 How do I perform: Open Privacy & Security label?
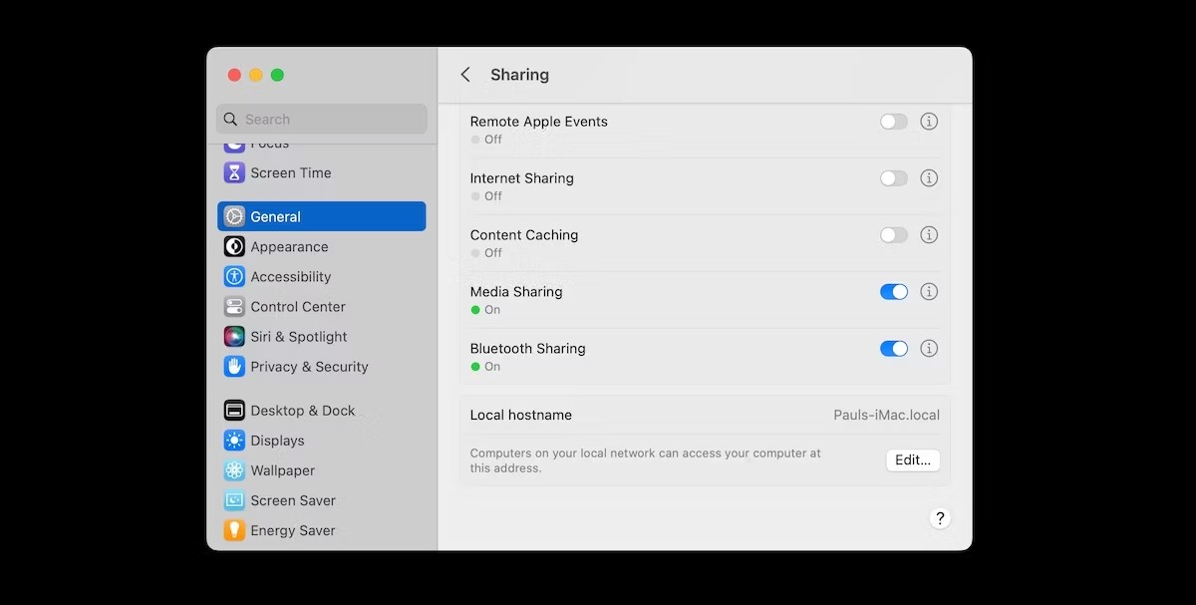[x=310, y=366]
